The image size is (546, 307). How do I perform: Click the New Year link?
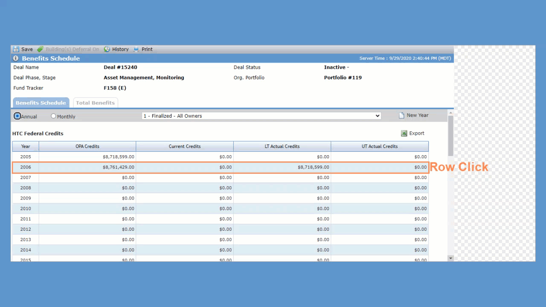(418, 116)
